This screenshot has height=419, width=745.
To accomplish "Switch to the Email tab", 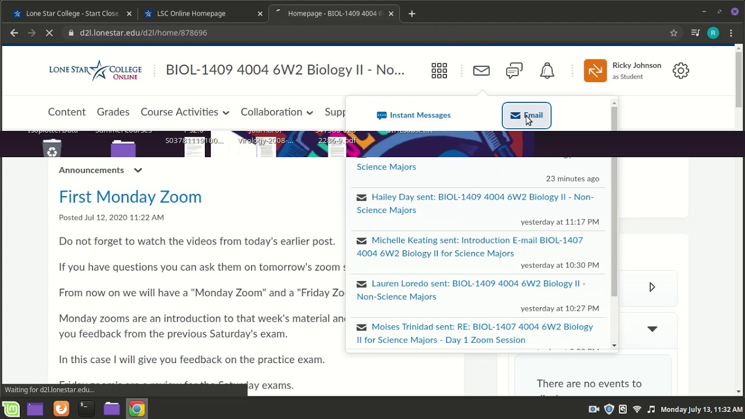I will 527,115.
